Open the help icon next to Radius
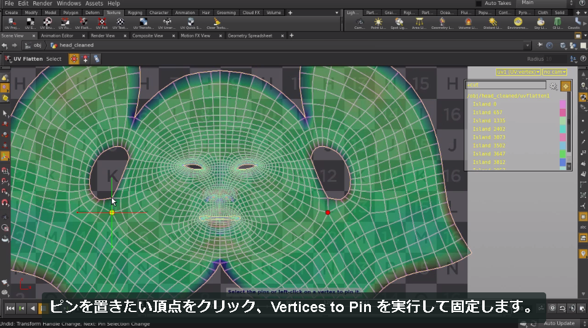588x328 pixels. click(x=583, y=58)
